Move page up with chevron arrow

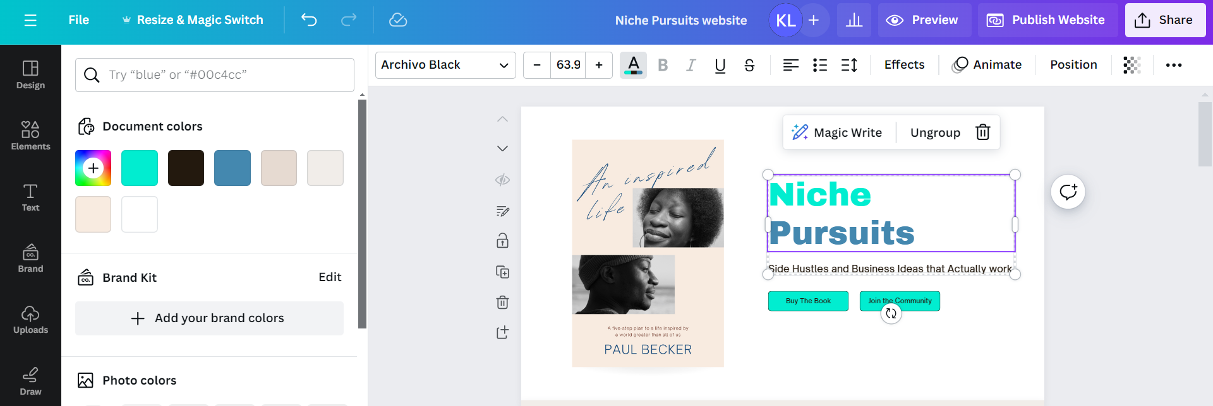503,119
